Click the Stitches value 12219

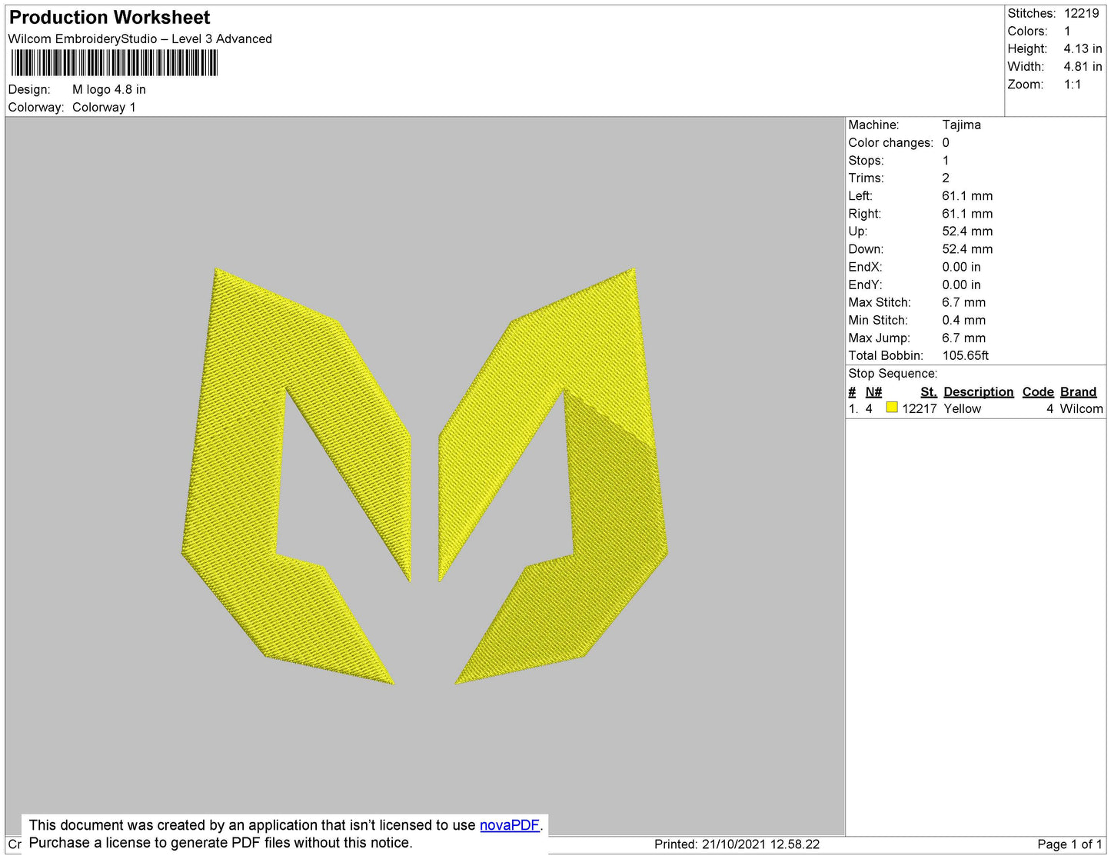[1082, 13]
